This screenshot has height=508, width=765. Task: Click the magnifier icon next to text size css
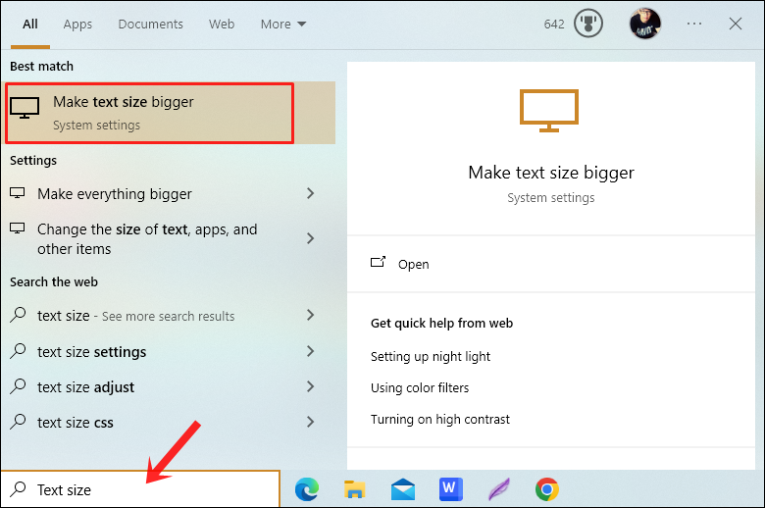pyautogui.click(x=18, y=422)
